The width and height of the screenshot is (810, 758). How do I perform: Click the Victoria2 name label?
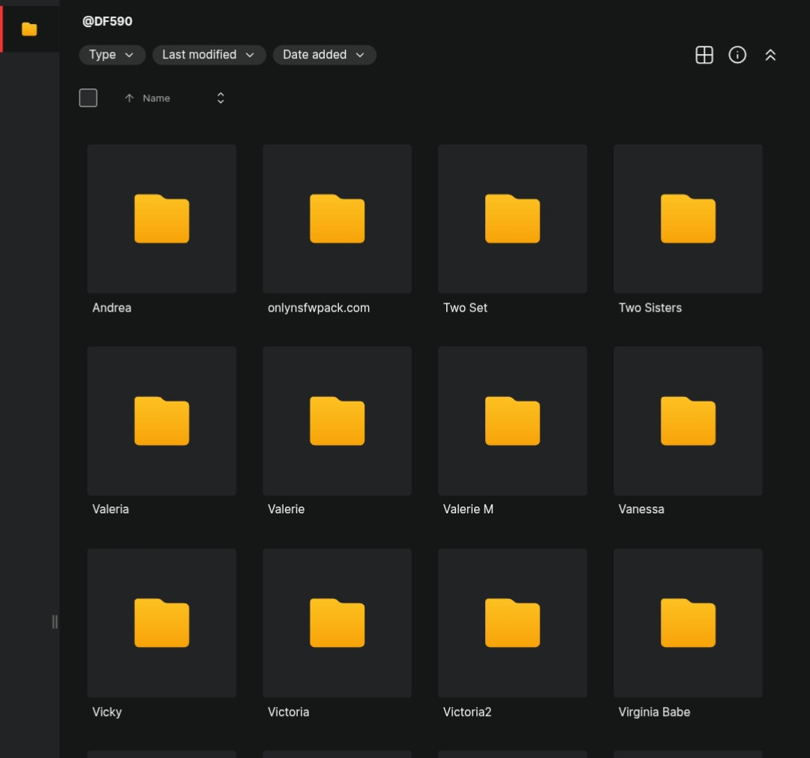coord(467,712)
